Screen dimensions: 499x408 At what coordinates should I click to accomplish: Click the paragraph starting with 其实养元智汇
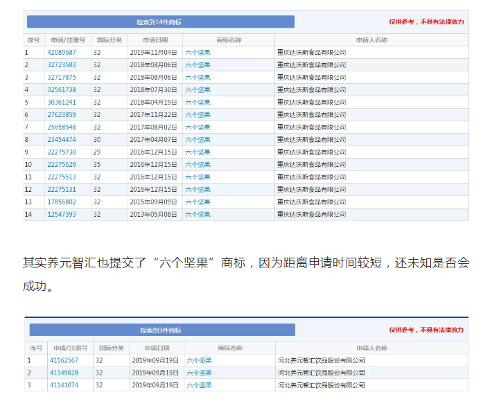[246, 274]
